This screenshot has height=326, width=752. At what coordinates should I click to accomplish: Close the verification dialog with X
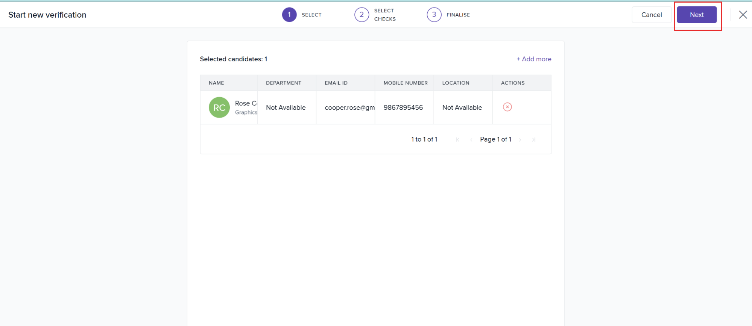(743, 15)
